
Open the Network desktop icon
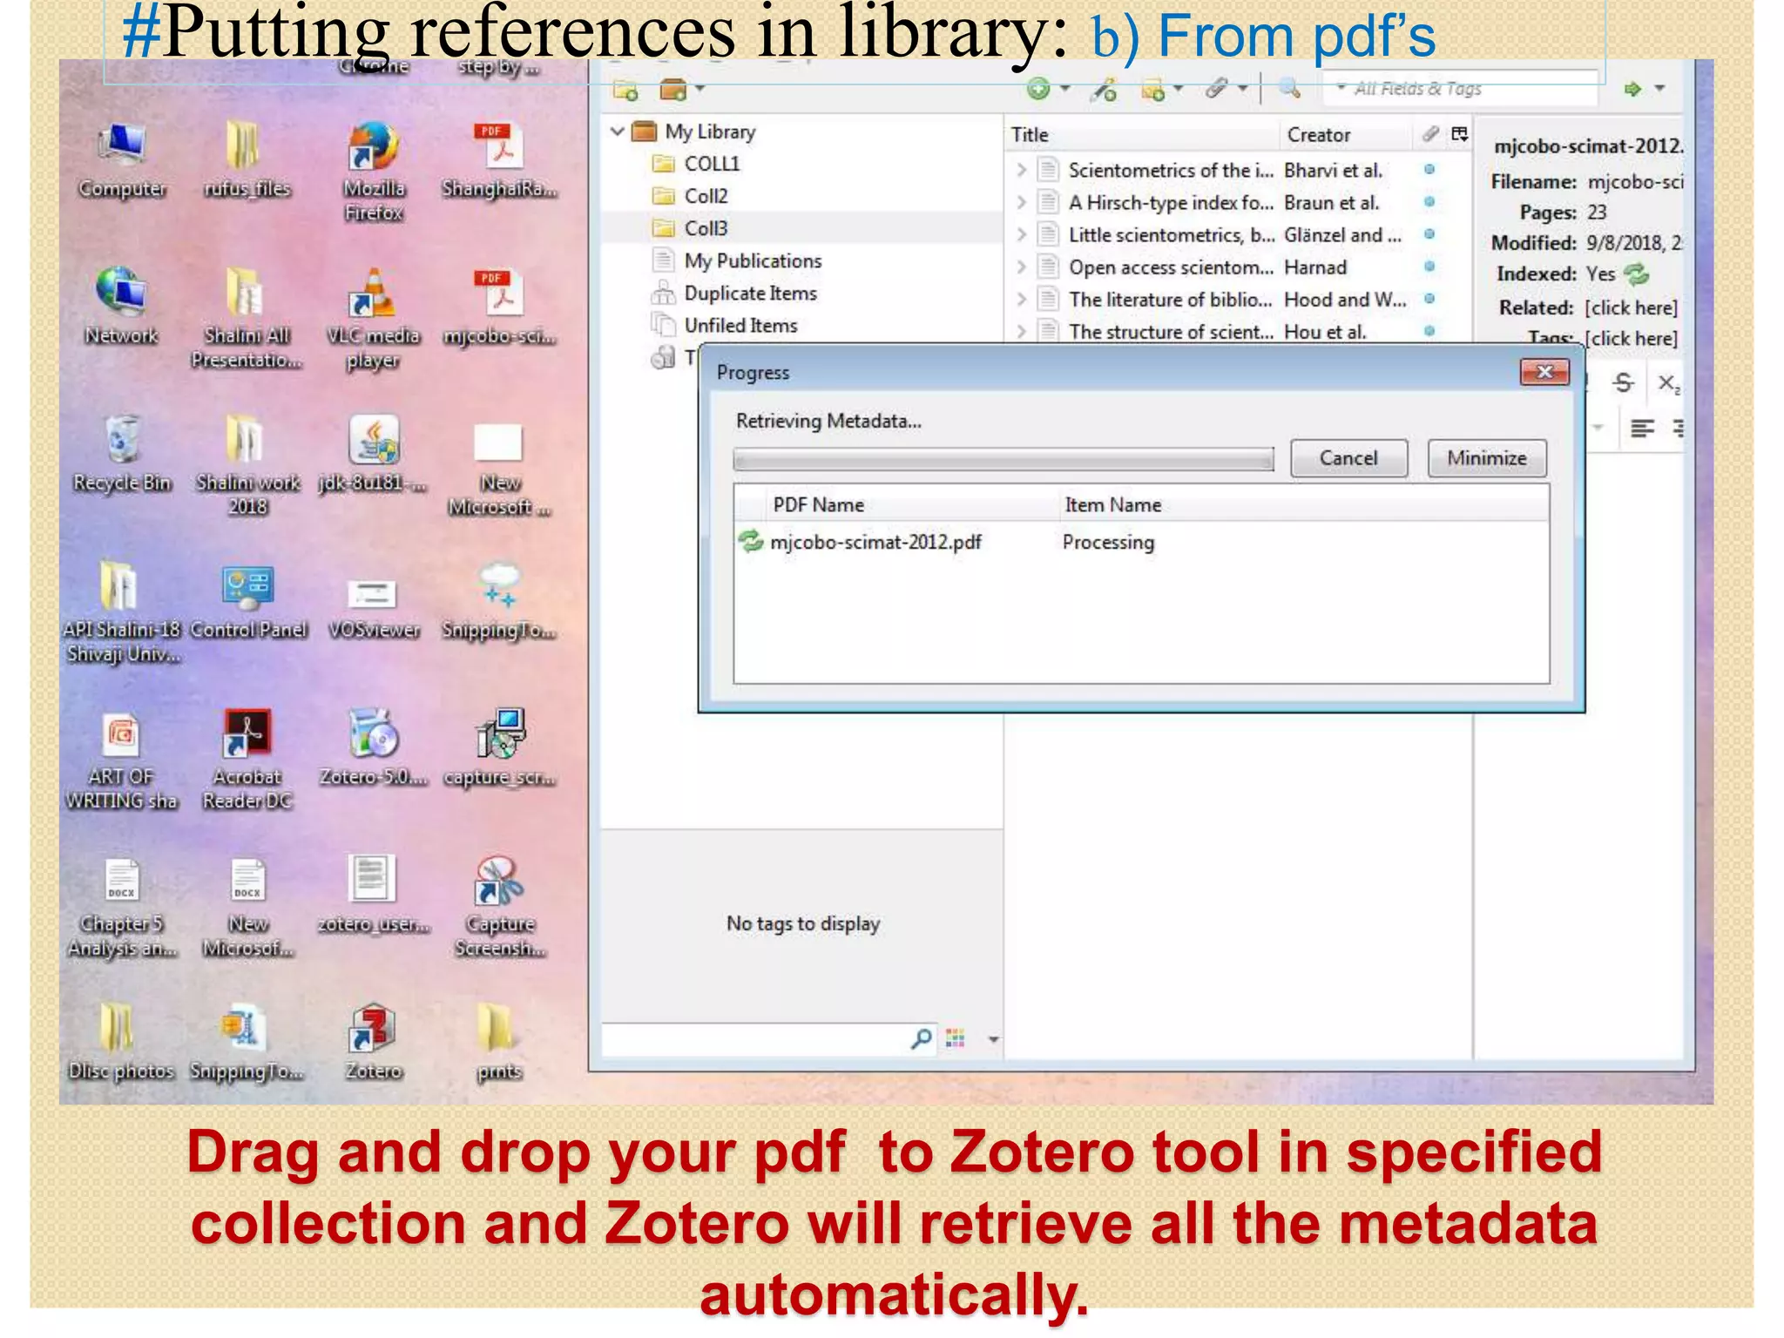(x=121, y=307)
